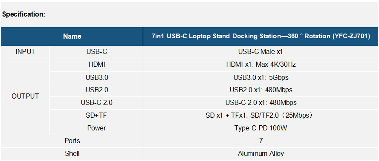
Task: Select the Type-C PD 100W value
Action: tap(261, 128)
